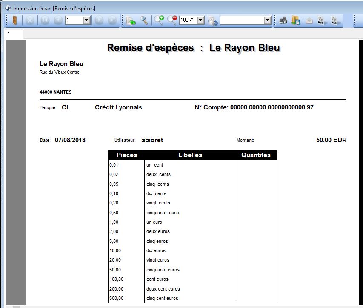Click the Pièces column header
This screenshot has height=308, width=363.
[127, 155]
